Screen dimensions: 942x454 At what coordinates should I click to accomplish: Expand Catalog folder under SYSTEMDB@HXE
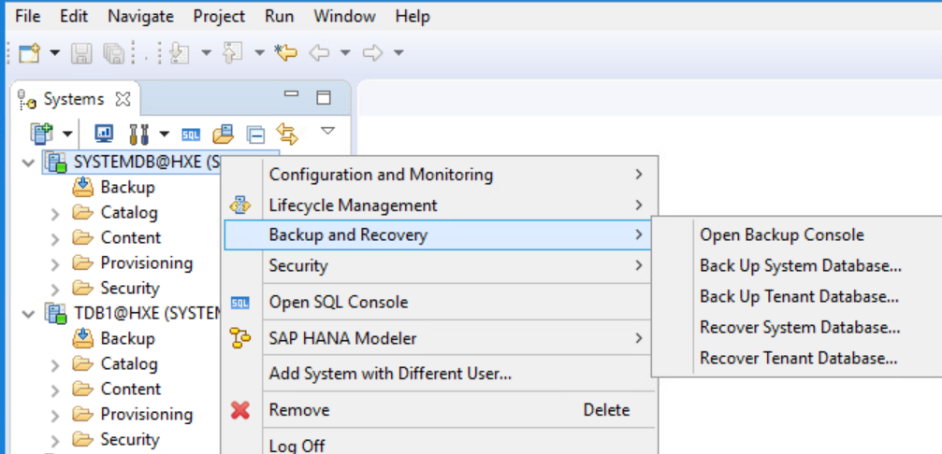click(x=55, y=213)
